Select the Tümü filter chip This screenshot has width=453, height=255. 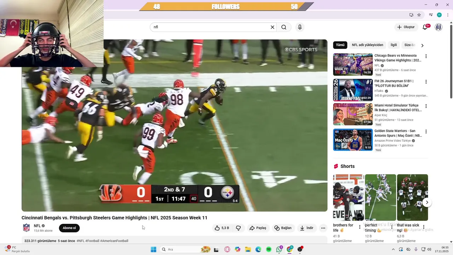pos(340,45)
